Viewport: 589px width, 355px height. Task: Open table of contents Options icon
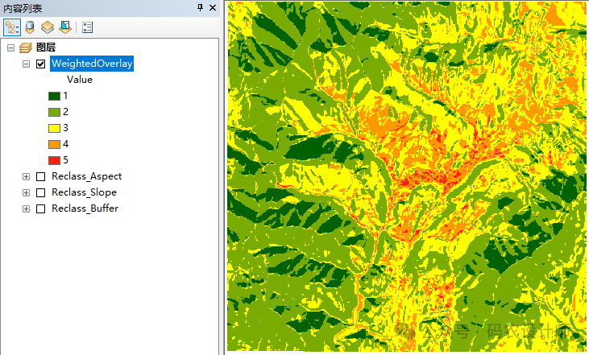(88, 27)
